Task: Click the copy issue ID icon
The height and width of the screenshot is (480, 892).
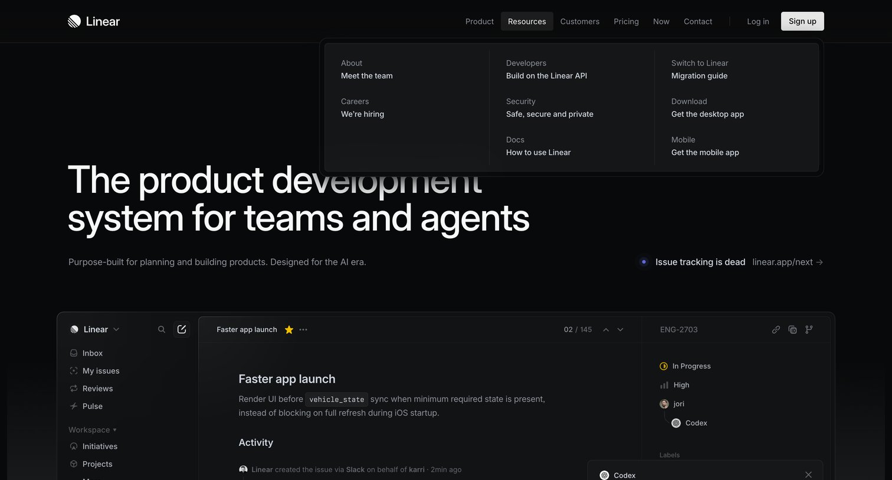Action: pyautogui.click(x=793, y=330)
